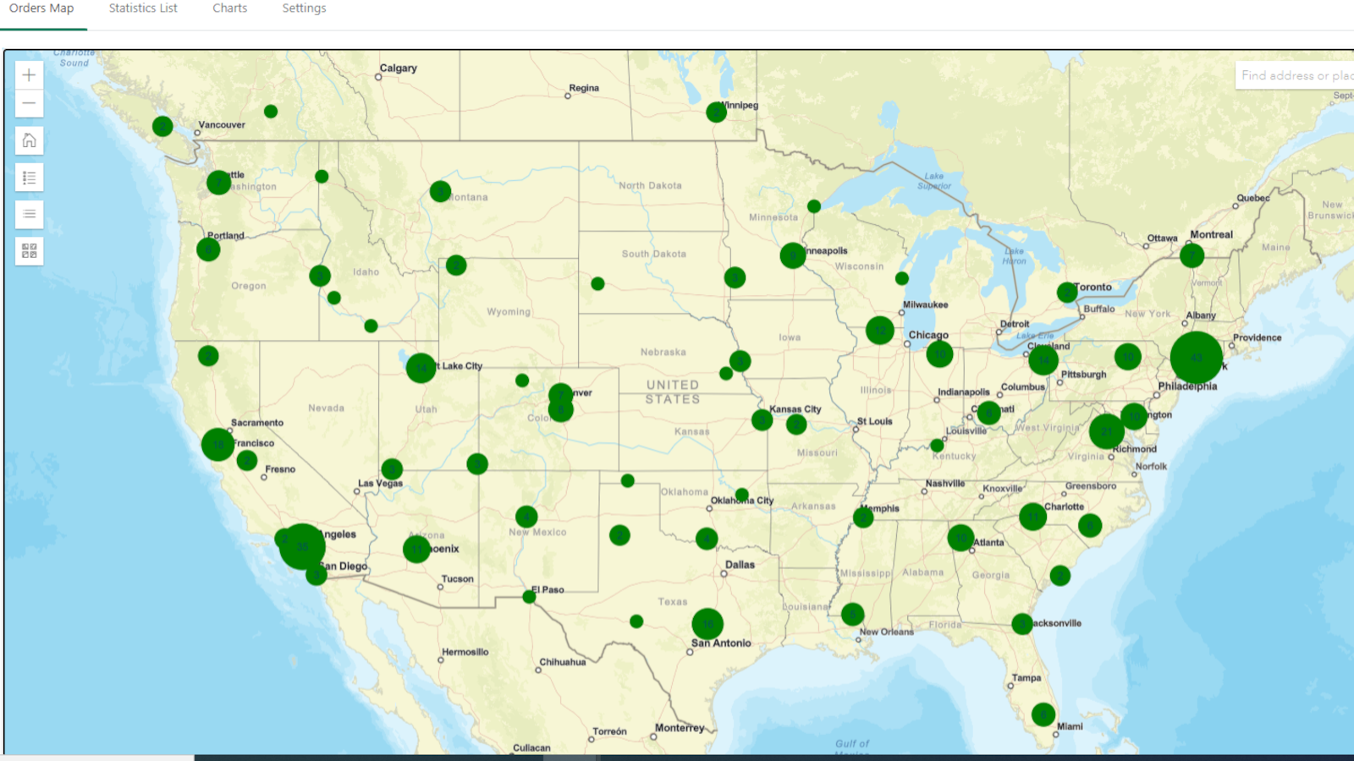Viewport: 1354px width, 761px height.
Task: Open the Basemap Gallery icon
Action: point(29,252)
